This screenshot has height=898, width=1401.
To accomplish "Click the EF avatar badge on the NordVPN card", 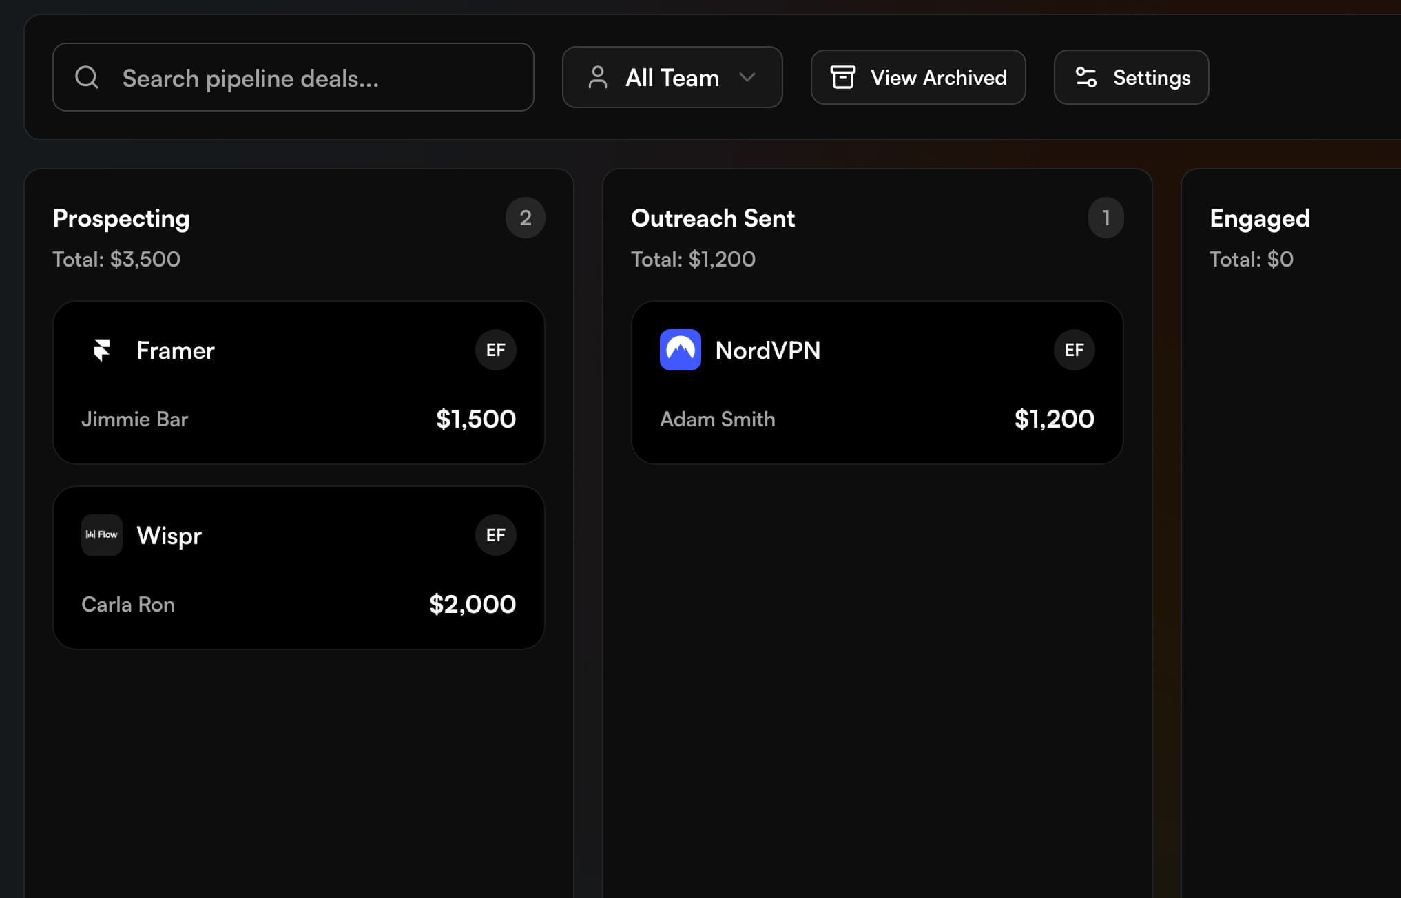I will 1074,350.
